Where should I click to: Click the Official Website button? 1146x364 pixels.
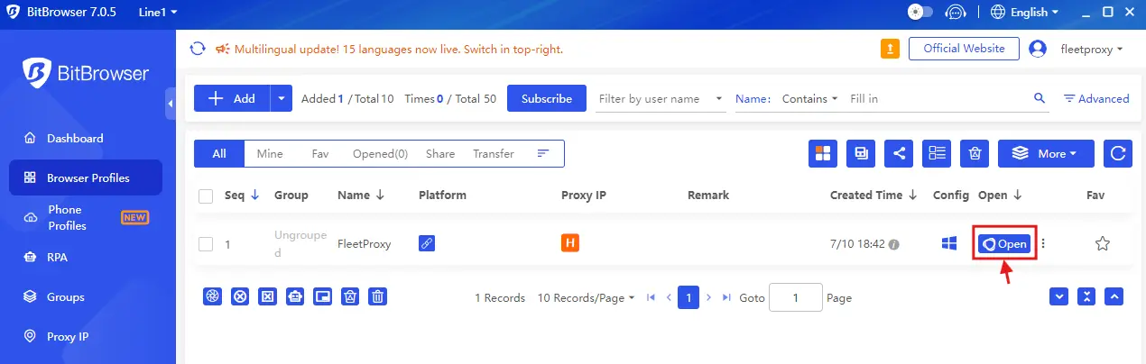tap(963, 49)
